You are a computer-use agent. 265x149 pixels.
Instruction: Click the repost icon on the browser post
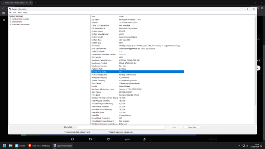[90, 139]
